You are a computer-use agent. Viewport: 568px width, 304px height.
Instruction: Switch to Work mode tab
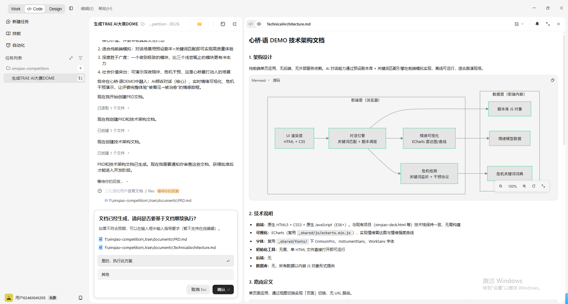tap(16, 9)
